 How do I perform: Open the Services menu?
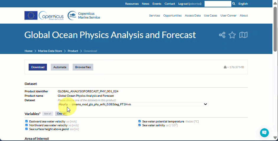154,15
